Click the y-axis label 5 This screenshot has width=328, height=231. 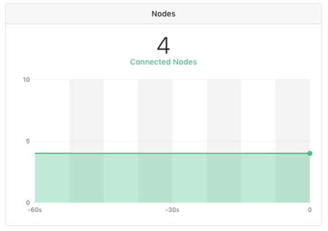point(28,141)
